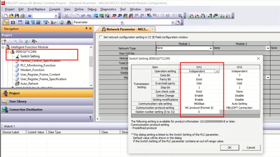Image resolution: width=280 pixels, height=157 pixels.
Task: Open the empty combo box beside the Help icon
Action: tap(56, 16)
